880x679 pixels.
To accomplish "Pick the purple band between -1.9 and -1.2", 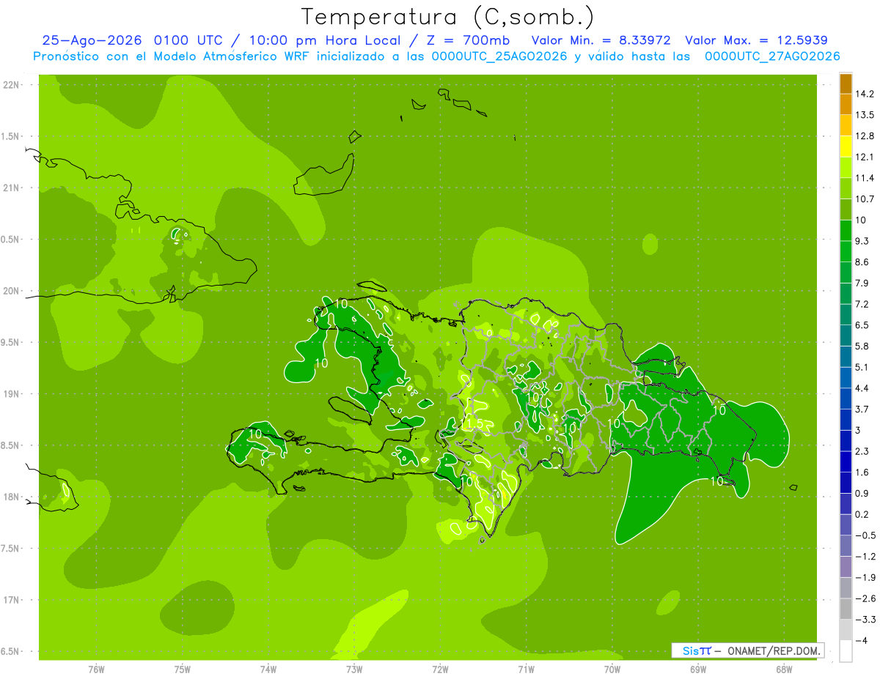I will coord(846,567).
